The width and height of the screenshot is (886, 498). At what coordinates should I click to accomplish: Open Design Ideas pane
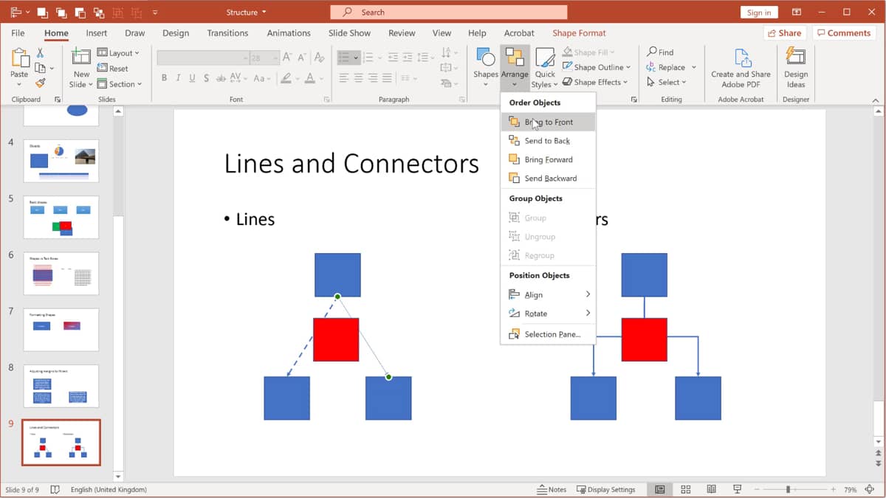pyautogui.click(x=795, y=67)
